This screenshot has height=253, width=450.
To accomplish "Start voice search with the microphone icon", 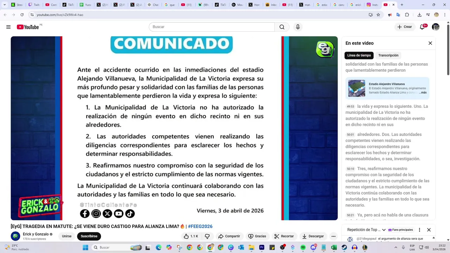I will [x=298, y=27].
